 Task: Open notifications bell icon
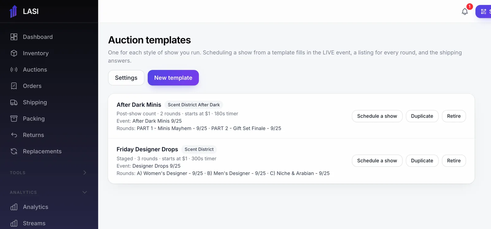tap(465, 12)
